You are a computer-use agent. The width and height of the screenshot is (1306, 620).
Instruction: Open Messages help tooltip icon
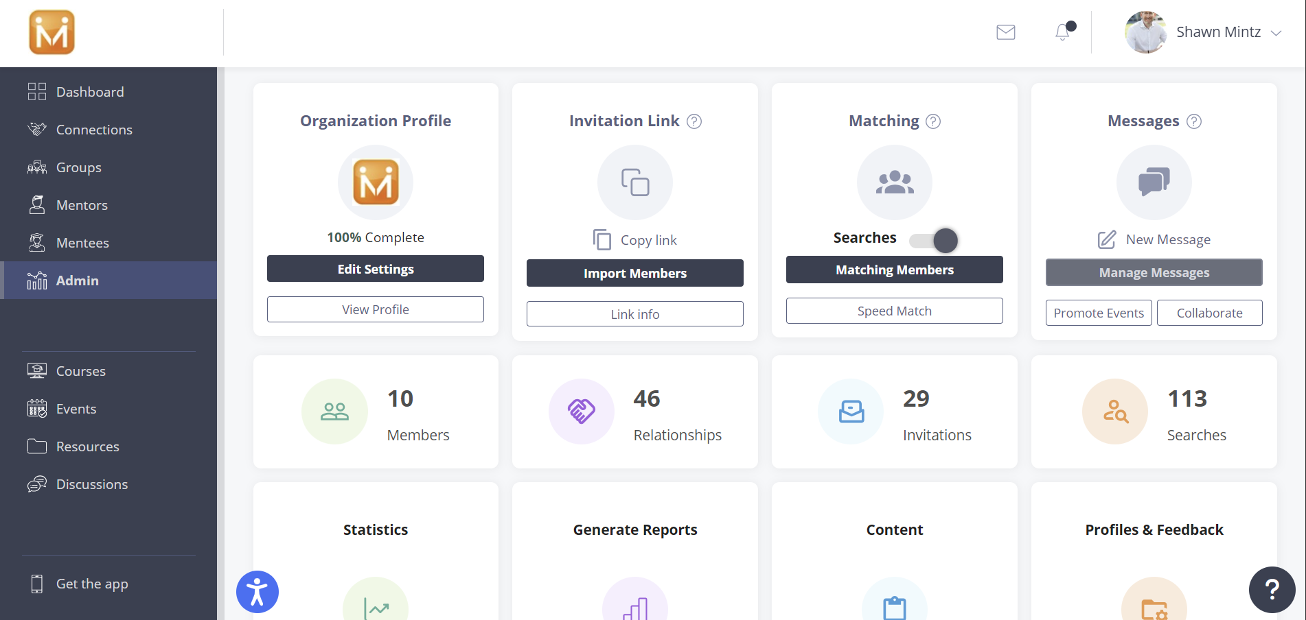coord(1194,121)
